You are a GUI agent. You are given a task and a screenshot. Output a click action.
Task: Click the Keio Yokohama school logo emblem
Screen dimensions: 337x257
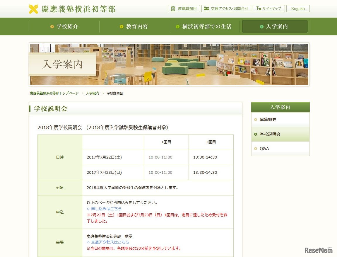coord(34,9)
